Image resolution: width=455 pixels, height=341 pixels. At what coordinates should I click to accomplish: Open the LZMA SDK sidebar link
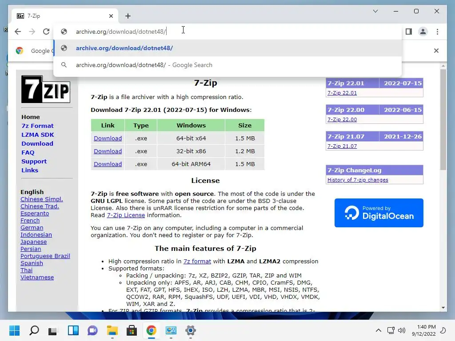(37, 135)
